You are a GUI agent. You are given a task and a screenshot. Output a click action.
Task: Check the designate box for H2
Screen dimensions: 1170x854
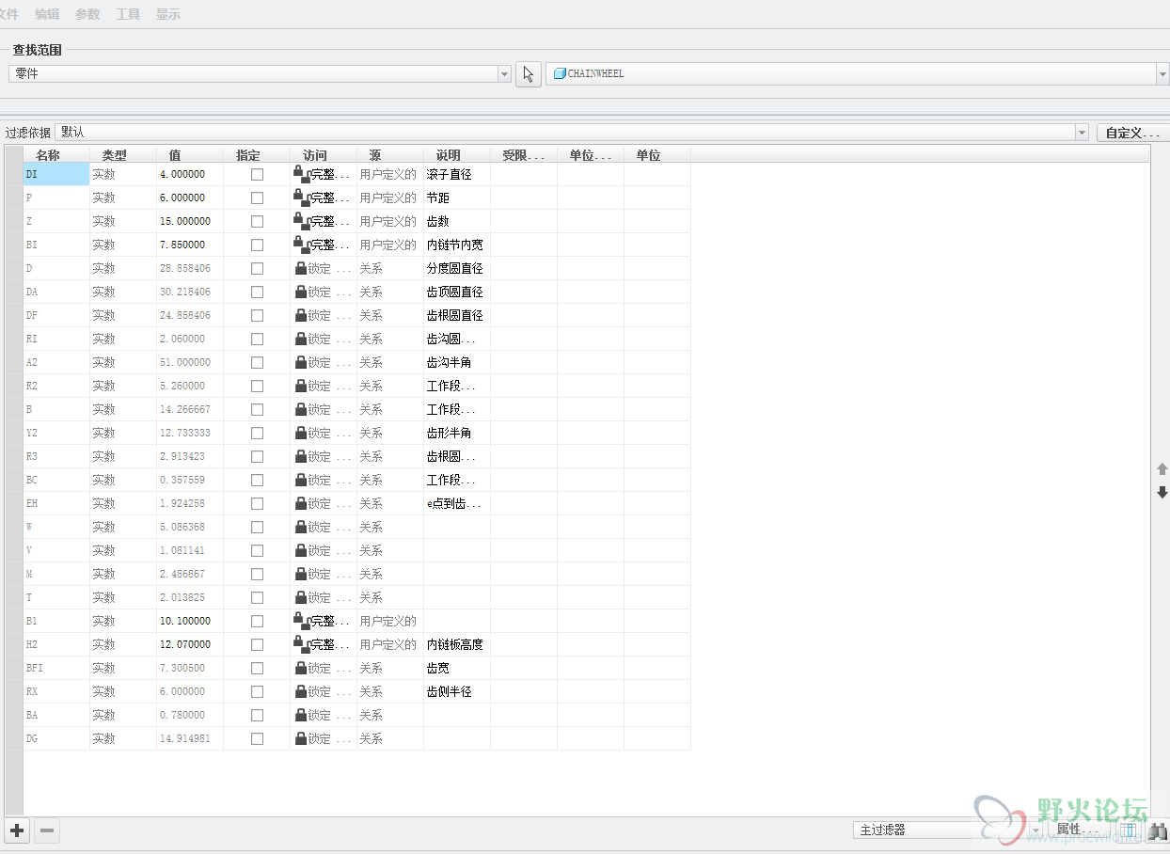click(x=257, y=644)
